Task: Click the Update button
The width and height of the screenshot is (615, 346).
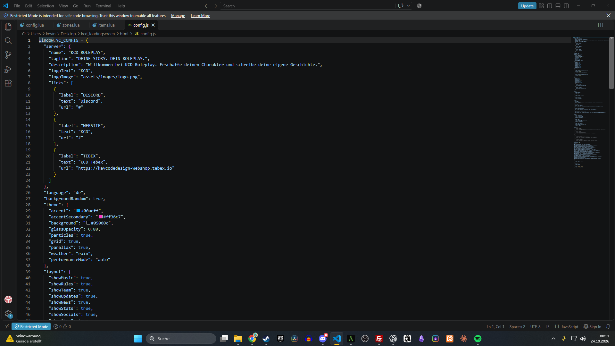Action: click(527, 6)
